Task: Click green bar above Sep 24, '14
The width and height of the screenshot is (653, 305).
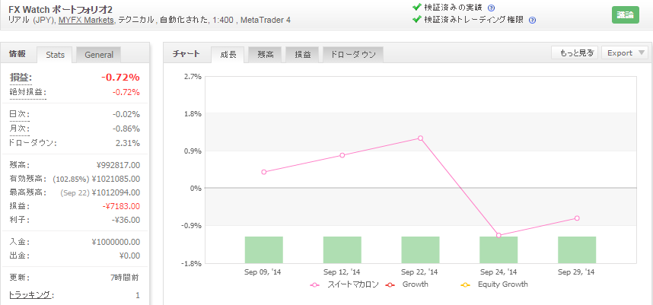Action: click(x=499, y=249)
